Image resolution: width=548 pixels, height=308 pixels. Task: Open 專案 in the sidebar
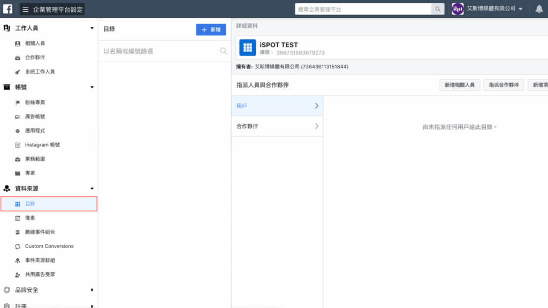30,173
